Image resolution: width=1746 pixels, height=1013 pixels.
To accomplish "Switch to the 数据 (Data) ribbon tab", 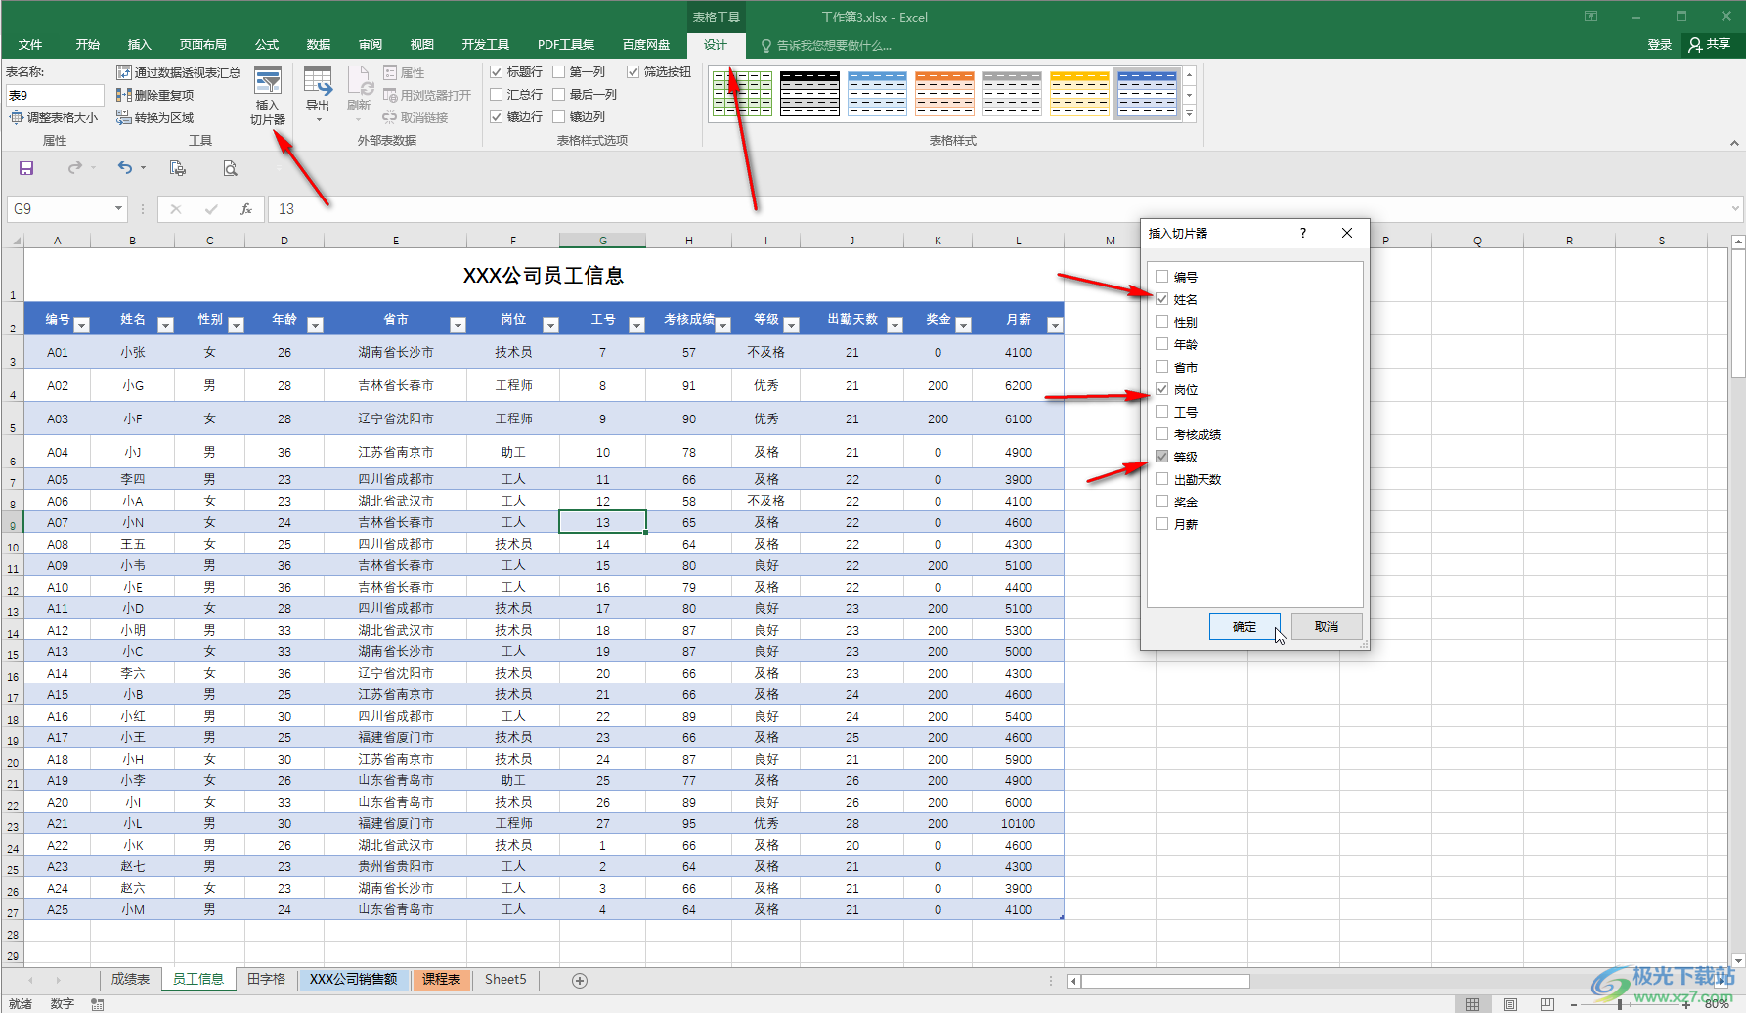I will point(319,45).
